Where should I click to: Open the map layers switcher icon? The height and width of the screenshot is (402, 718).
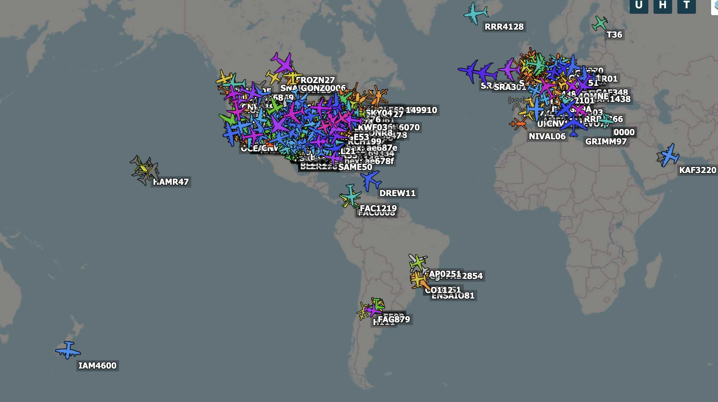[715, 6]
